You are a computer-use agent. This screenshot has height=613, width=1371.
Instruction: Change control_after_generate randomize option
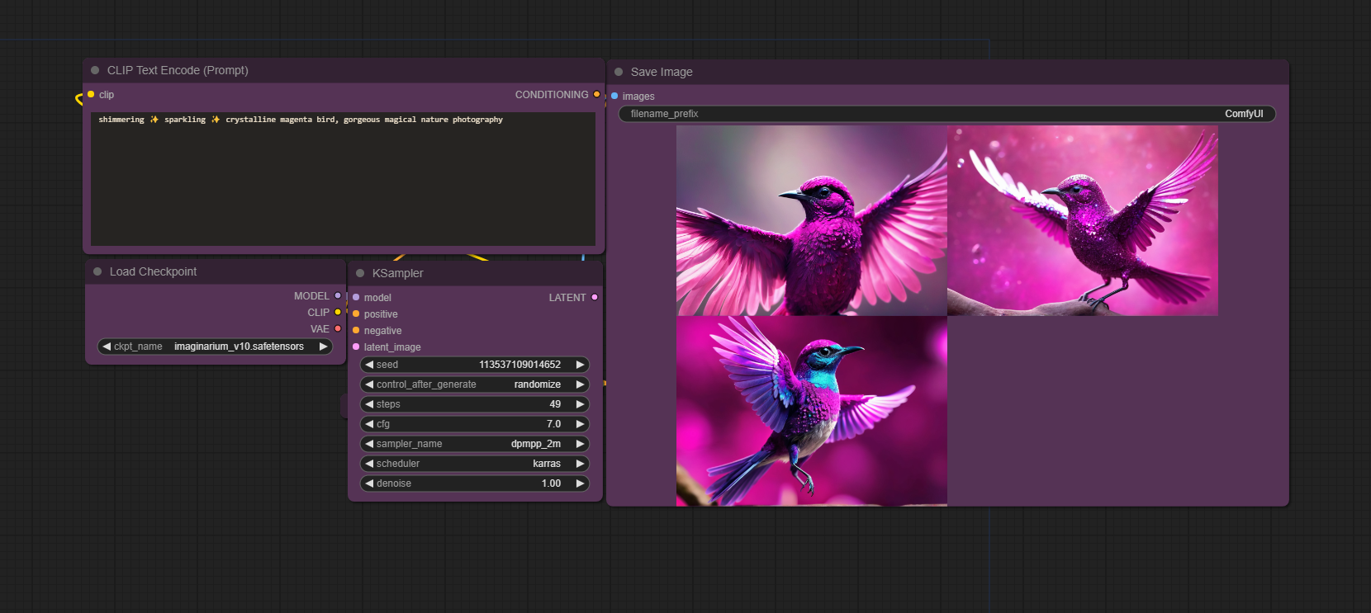coord(475,384)
